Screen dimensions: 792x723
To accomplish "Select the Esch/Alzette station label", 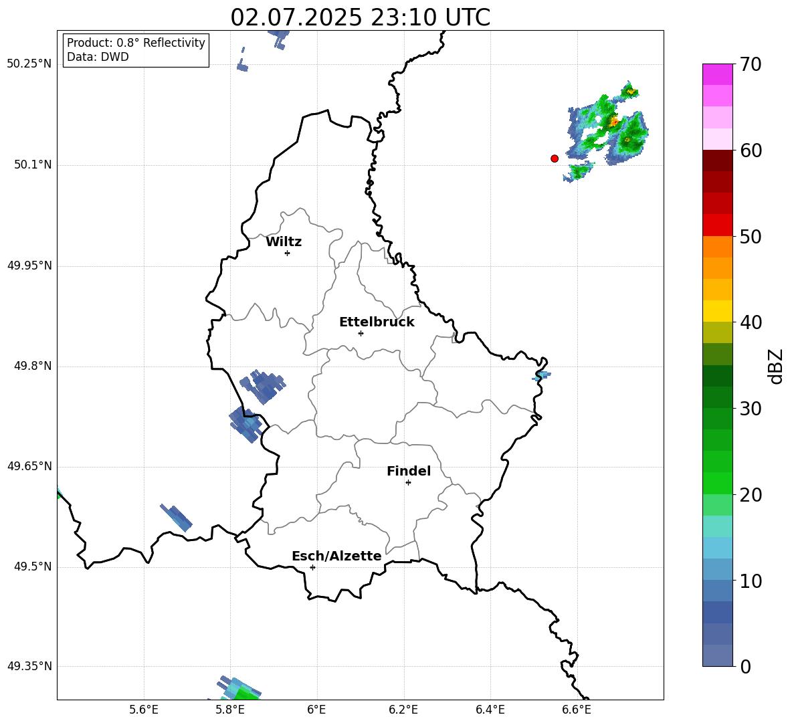I will tap(336, 556).
